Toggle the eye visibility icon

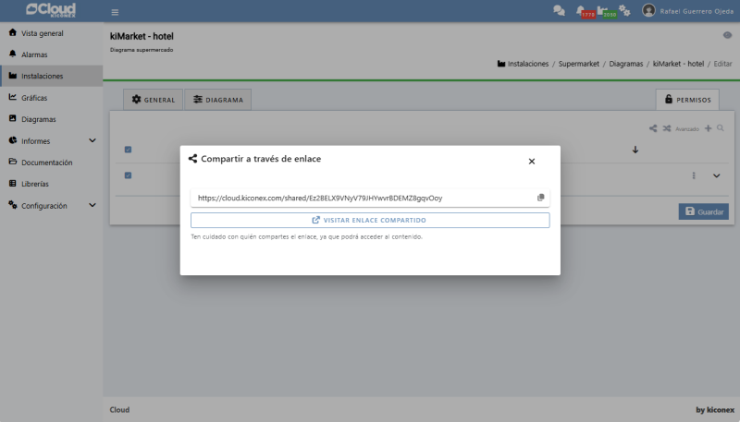point(726,35)
